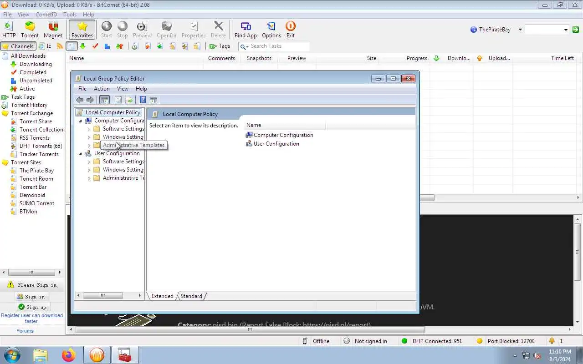Open DHT Torrents (68) in sidebar
Screen dimensions: 583x364
click(41, 146)
